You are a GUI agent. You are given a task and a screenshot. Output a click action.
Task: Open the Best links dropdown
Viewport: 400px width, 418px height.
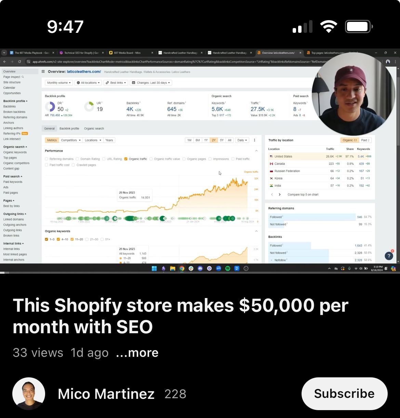(x=116, y=83)
